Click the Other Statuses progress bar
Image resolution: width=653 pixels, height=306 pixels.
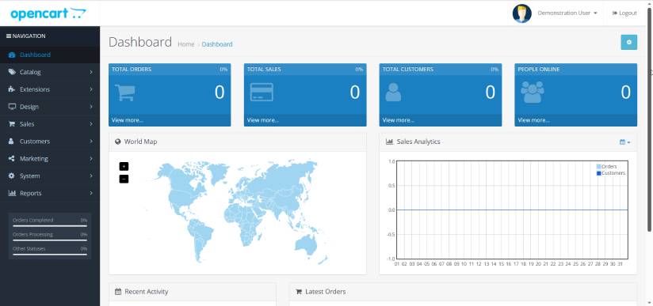point(50,254)
